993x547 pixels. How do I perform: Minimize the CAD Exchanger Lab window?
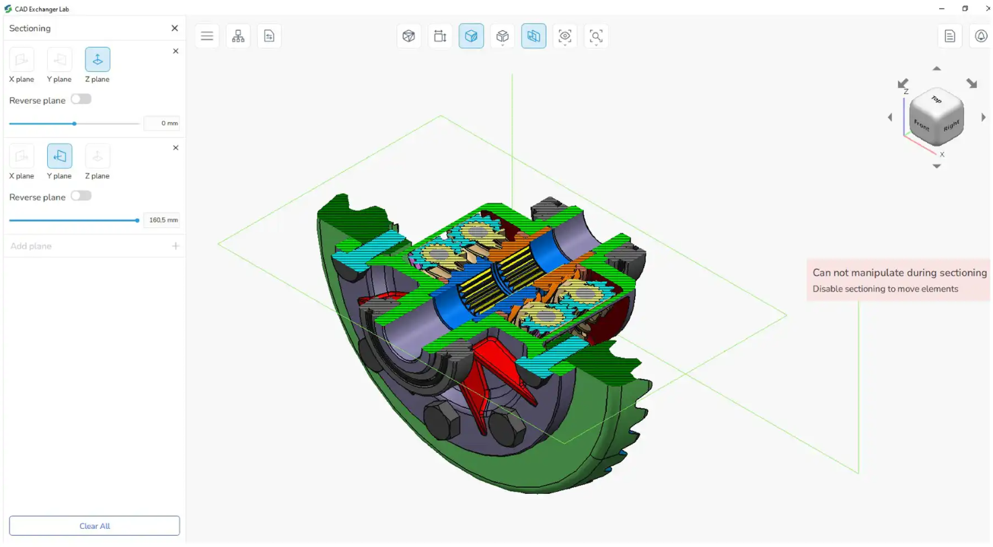click(941, 9)
